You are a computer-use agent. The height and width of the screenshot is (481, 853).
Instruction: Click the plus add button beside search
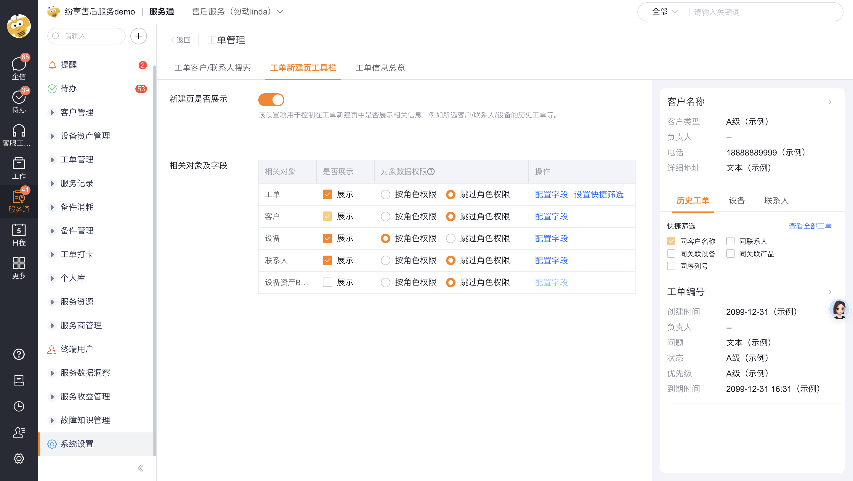coord(138,36)
